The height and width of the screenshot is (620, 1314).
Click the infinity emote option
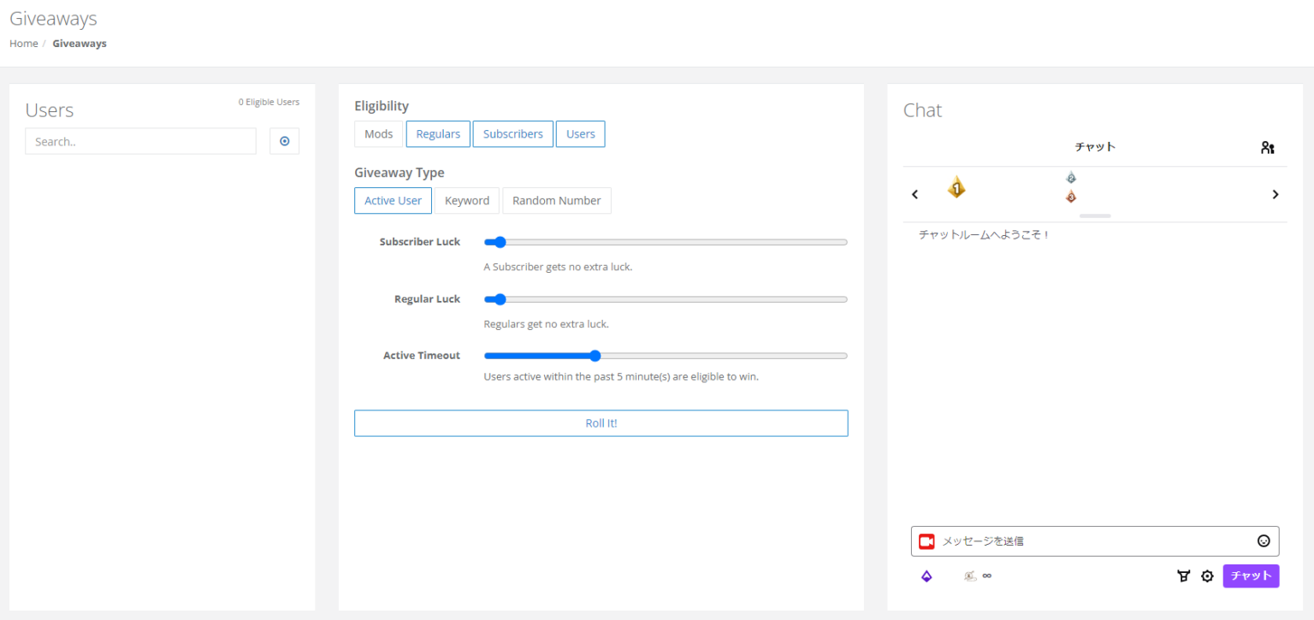click(987, 576)
